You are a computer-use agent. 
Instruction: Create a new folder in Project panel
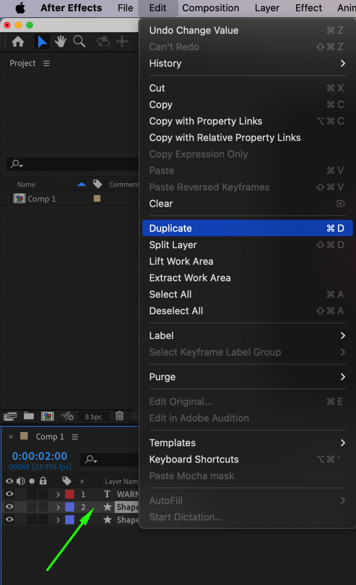29,416
